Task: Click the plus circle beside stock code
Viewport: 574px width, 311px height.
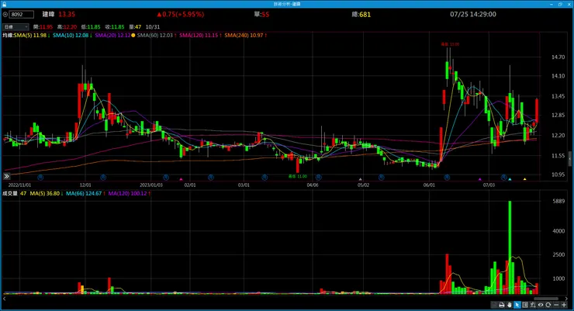Action: [x=5, y=15]
